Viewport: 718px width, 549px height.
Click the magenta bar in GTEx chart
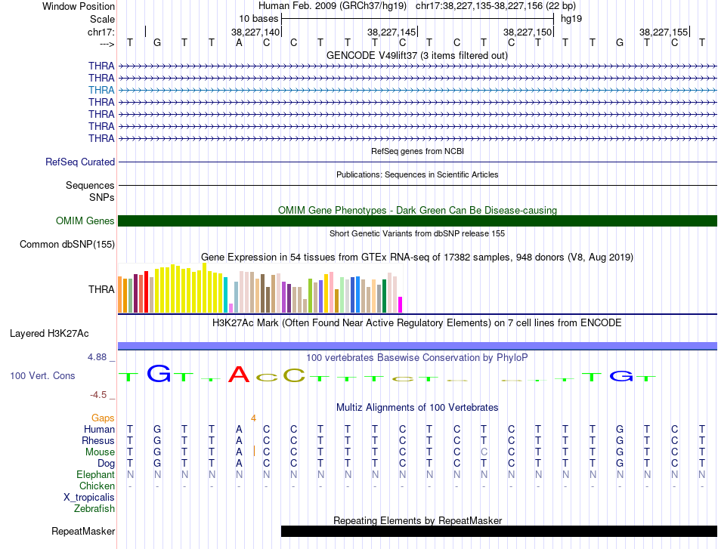(401, 304)
